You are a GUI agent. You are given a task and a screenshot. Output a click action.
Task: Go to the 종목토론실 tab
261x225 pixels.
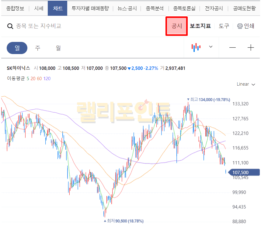(x=184, y=8)
